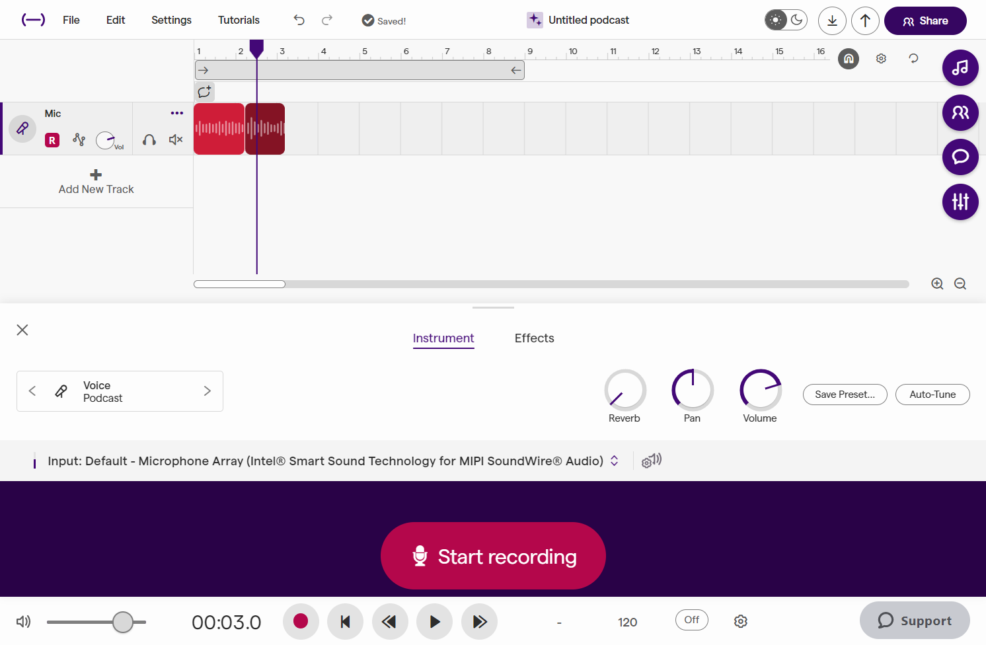Click the 120 tempo value
The height and width of the screenshot is (645, 986).
pyautogui.click(x=627, y=622)
